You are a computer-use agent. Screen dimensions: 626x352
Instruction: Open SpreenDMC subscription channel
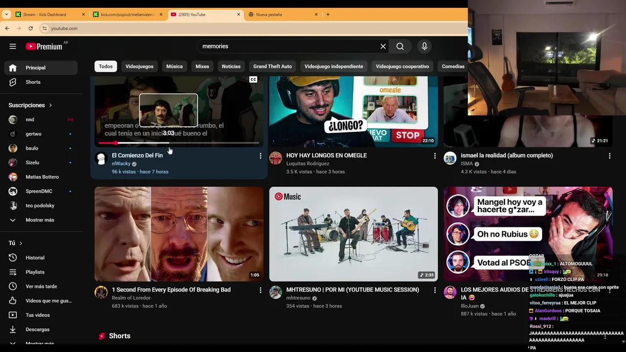pos(41,191)
